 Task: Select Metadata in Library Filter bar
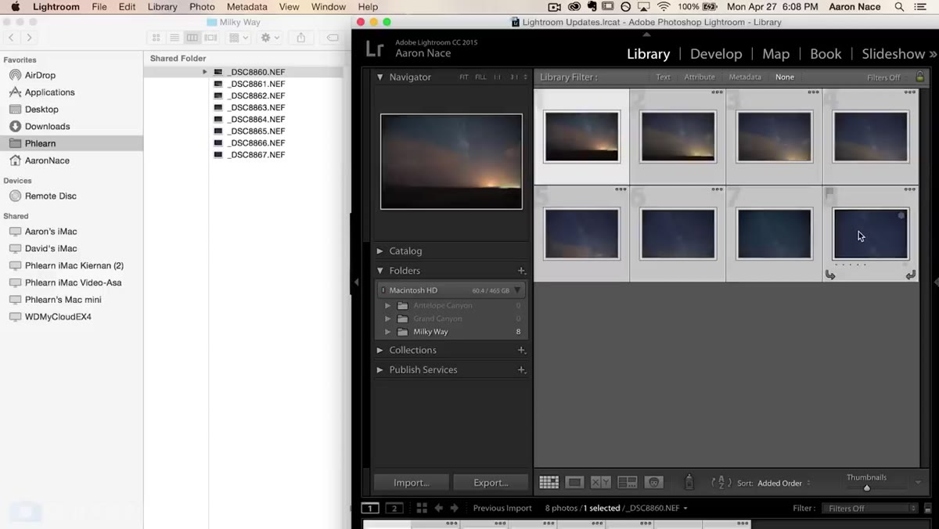pos(745,77)
